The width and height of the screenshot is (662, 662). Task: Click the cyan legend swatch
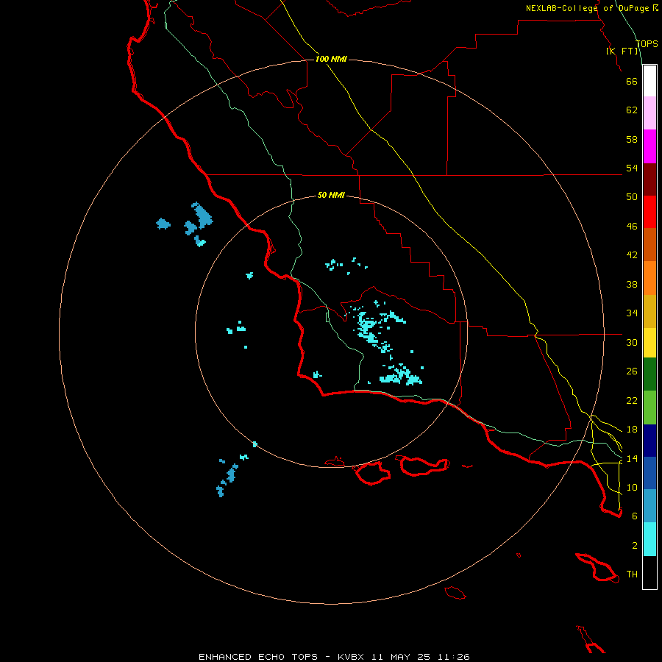click(x=649, y=539)
